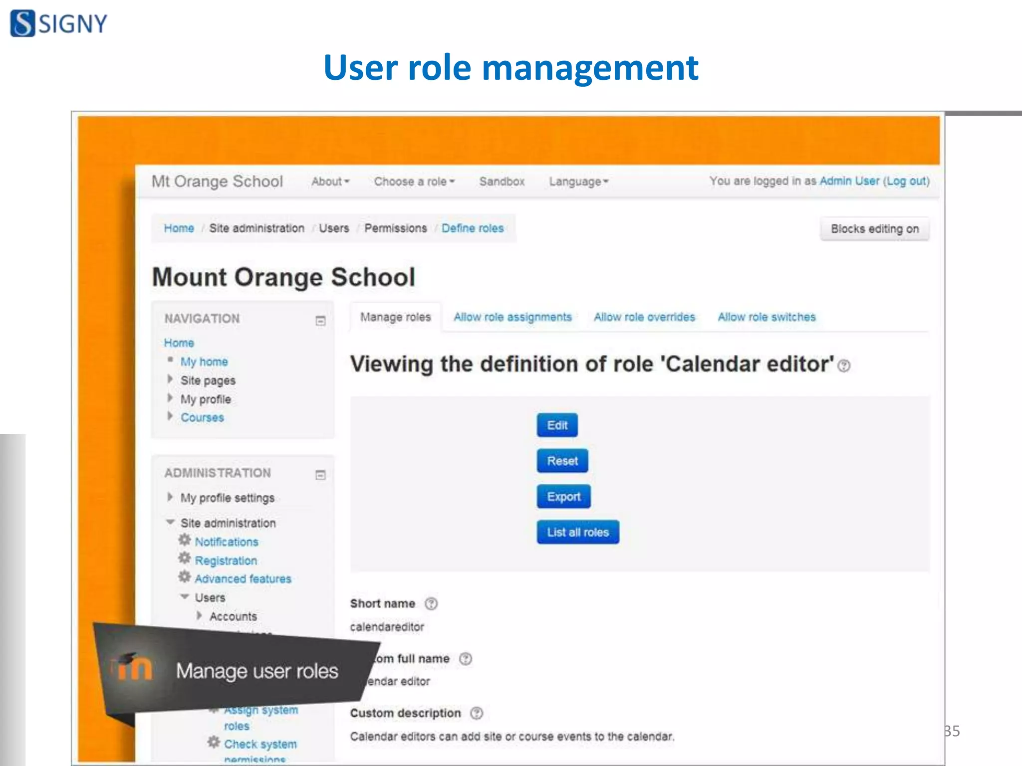Open the help icon beside Custom full name

pos(466,659)
